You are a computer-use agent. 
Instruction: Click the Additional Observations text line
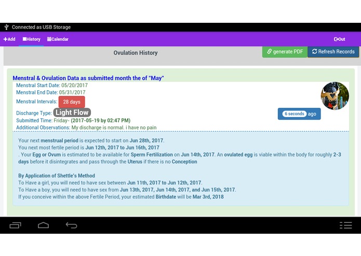[86, 127]
